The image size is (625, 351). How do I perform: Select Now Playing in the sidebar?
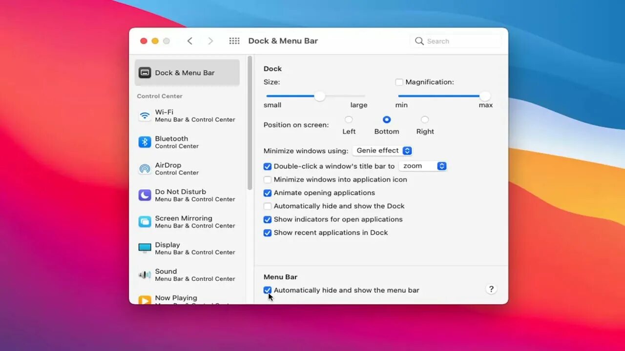coord(187,299)
